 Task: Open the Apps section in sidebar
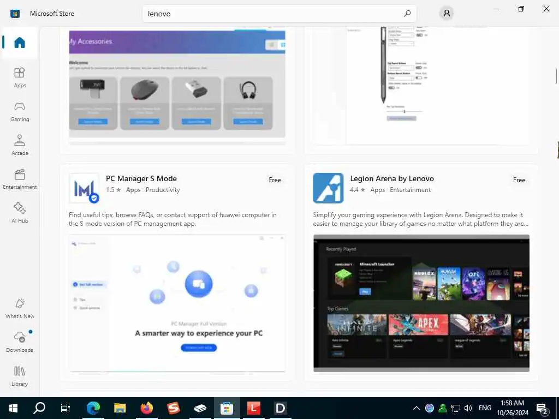[20, 77]
